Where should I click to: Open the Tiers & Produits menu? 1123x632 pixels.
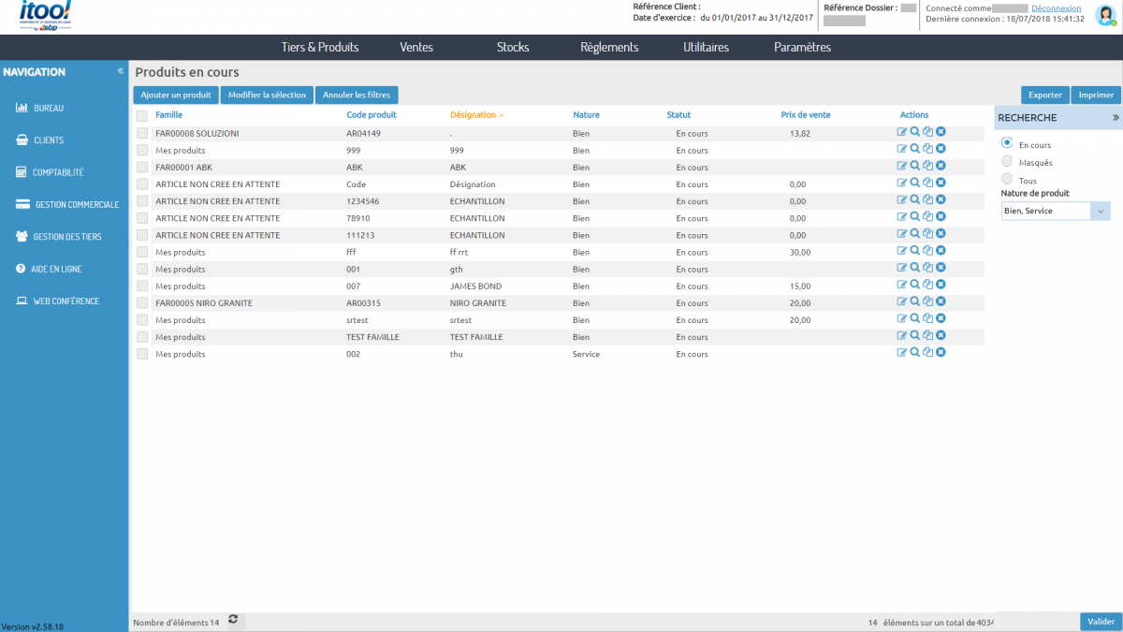click(x=320, y=48)
